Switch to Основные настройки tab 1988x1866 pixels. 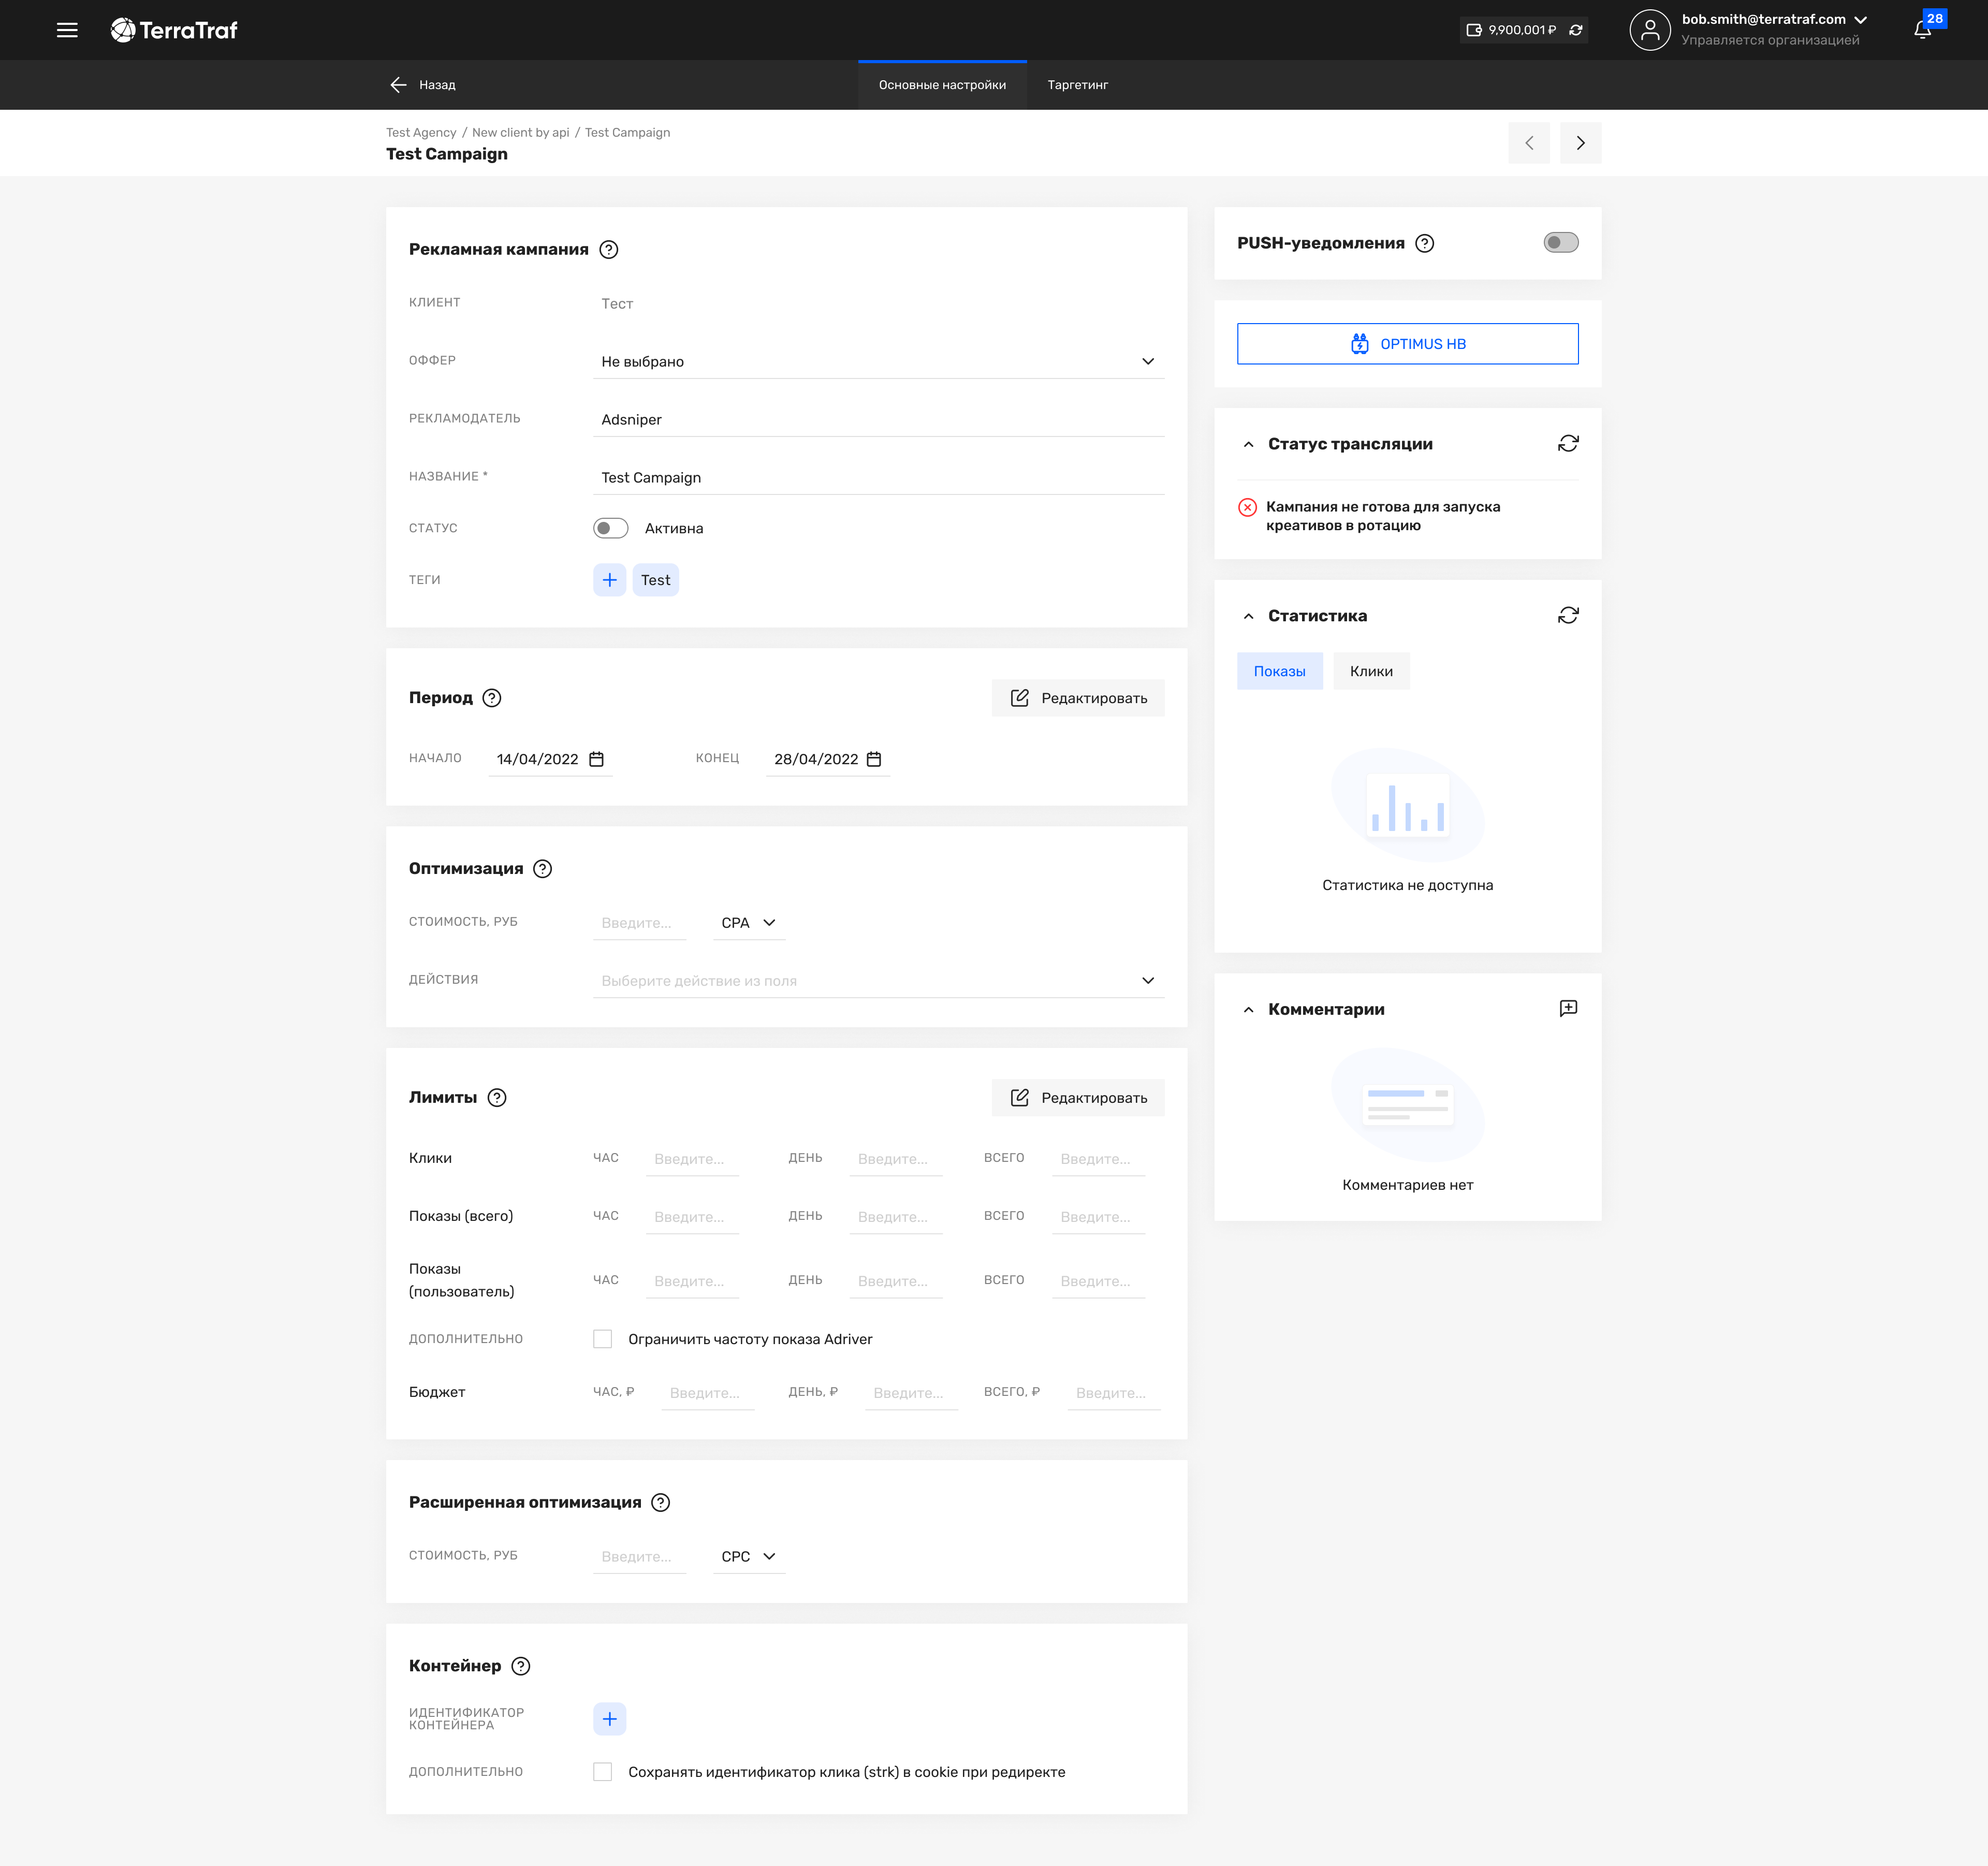942,85
